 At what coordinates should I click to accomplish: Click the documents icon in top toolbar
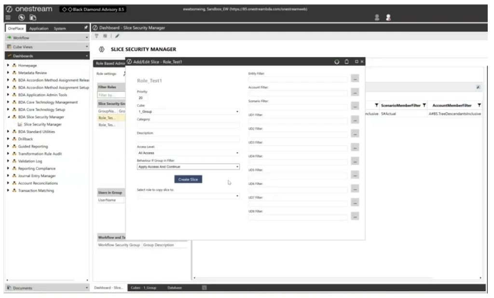coord(33,18)
